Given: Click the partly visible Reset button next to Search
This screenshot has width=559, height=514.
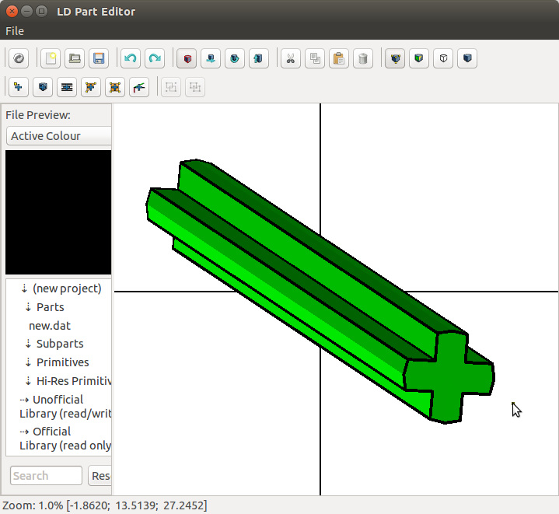Looking at the screenshot, I should [100, 475].
